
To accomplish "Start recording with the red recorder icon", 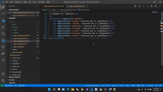I will point(161,26).
